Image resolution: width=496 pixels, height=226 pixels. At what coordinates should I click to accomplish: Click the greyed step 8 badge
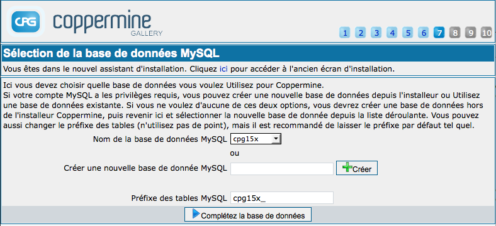(455, 33)
